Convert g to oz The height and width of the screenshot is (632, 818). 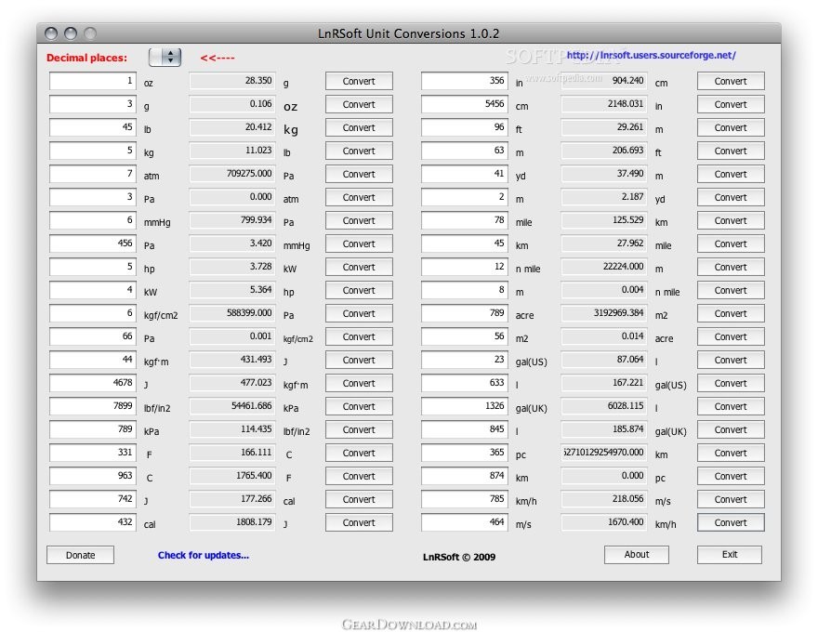coord(359,104)
